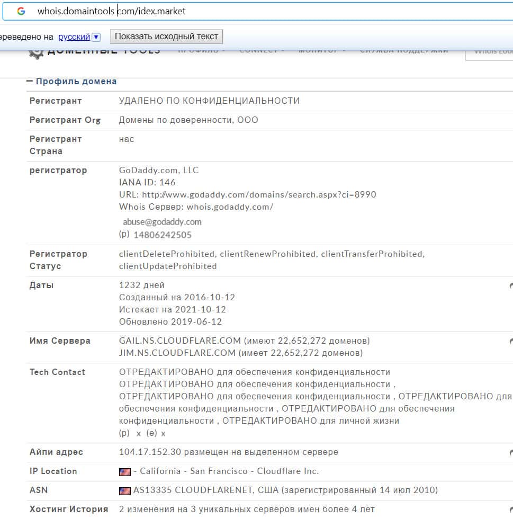
Task: Click US flag icon in IP Location row
Action: [125, 471]
